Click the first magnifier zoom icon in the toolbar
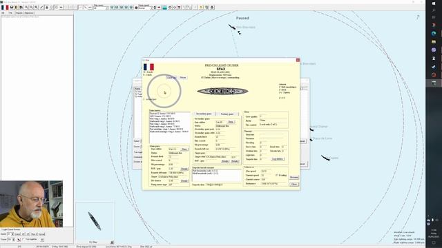Viewport: 442px width, 248px height. tap(26, 8)
